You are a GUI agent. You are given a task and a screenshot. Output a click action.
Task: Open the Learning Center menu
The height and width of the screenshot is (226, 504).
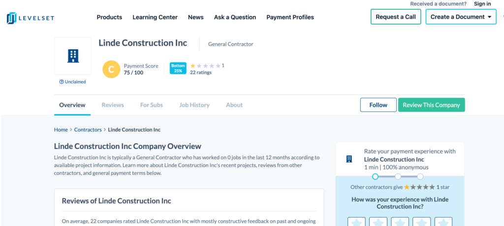point(155,17)
